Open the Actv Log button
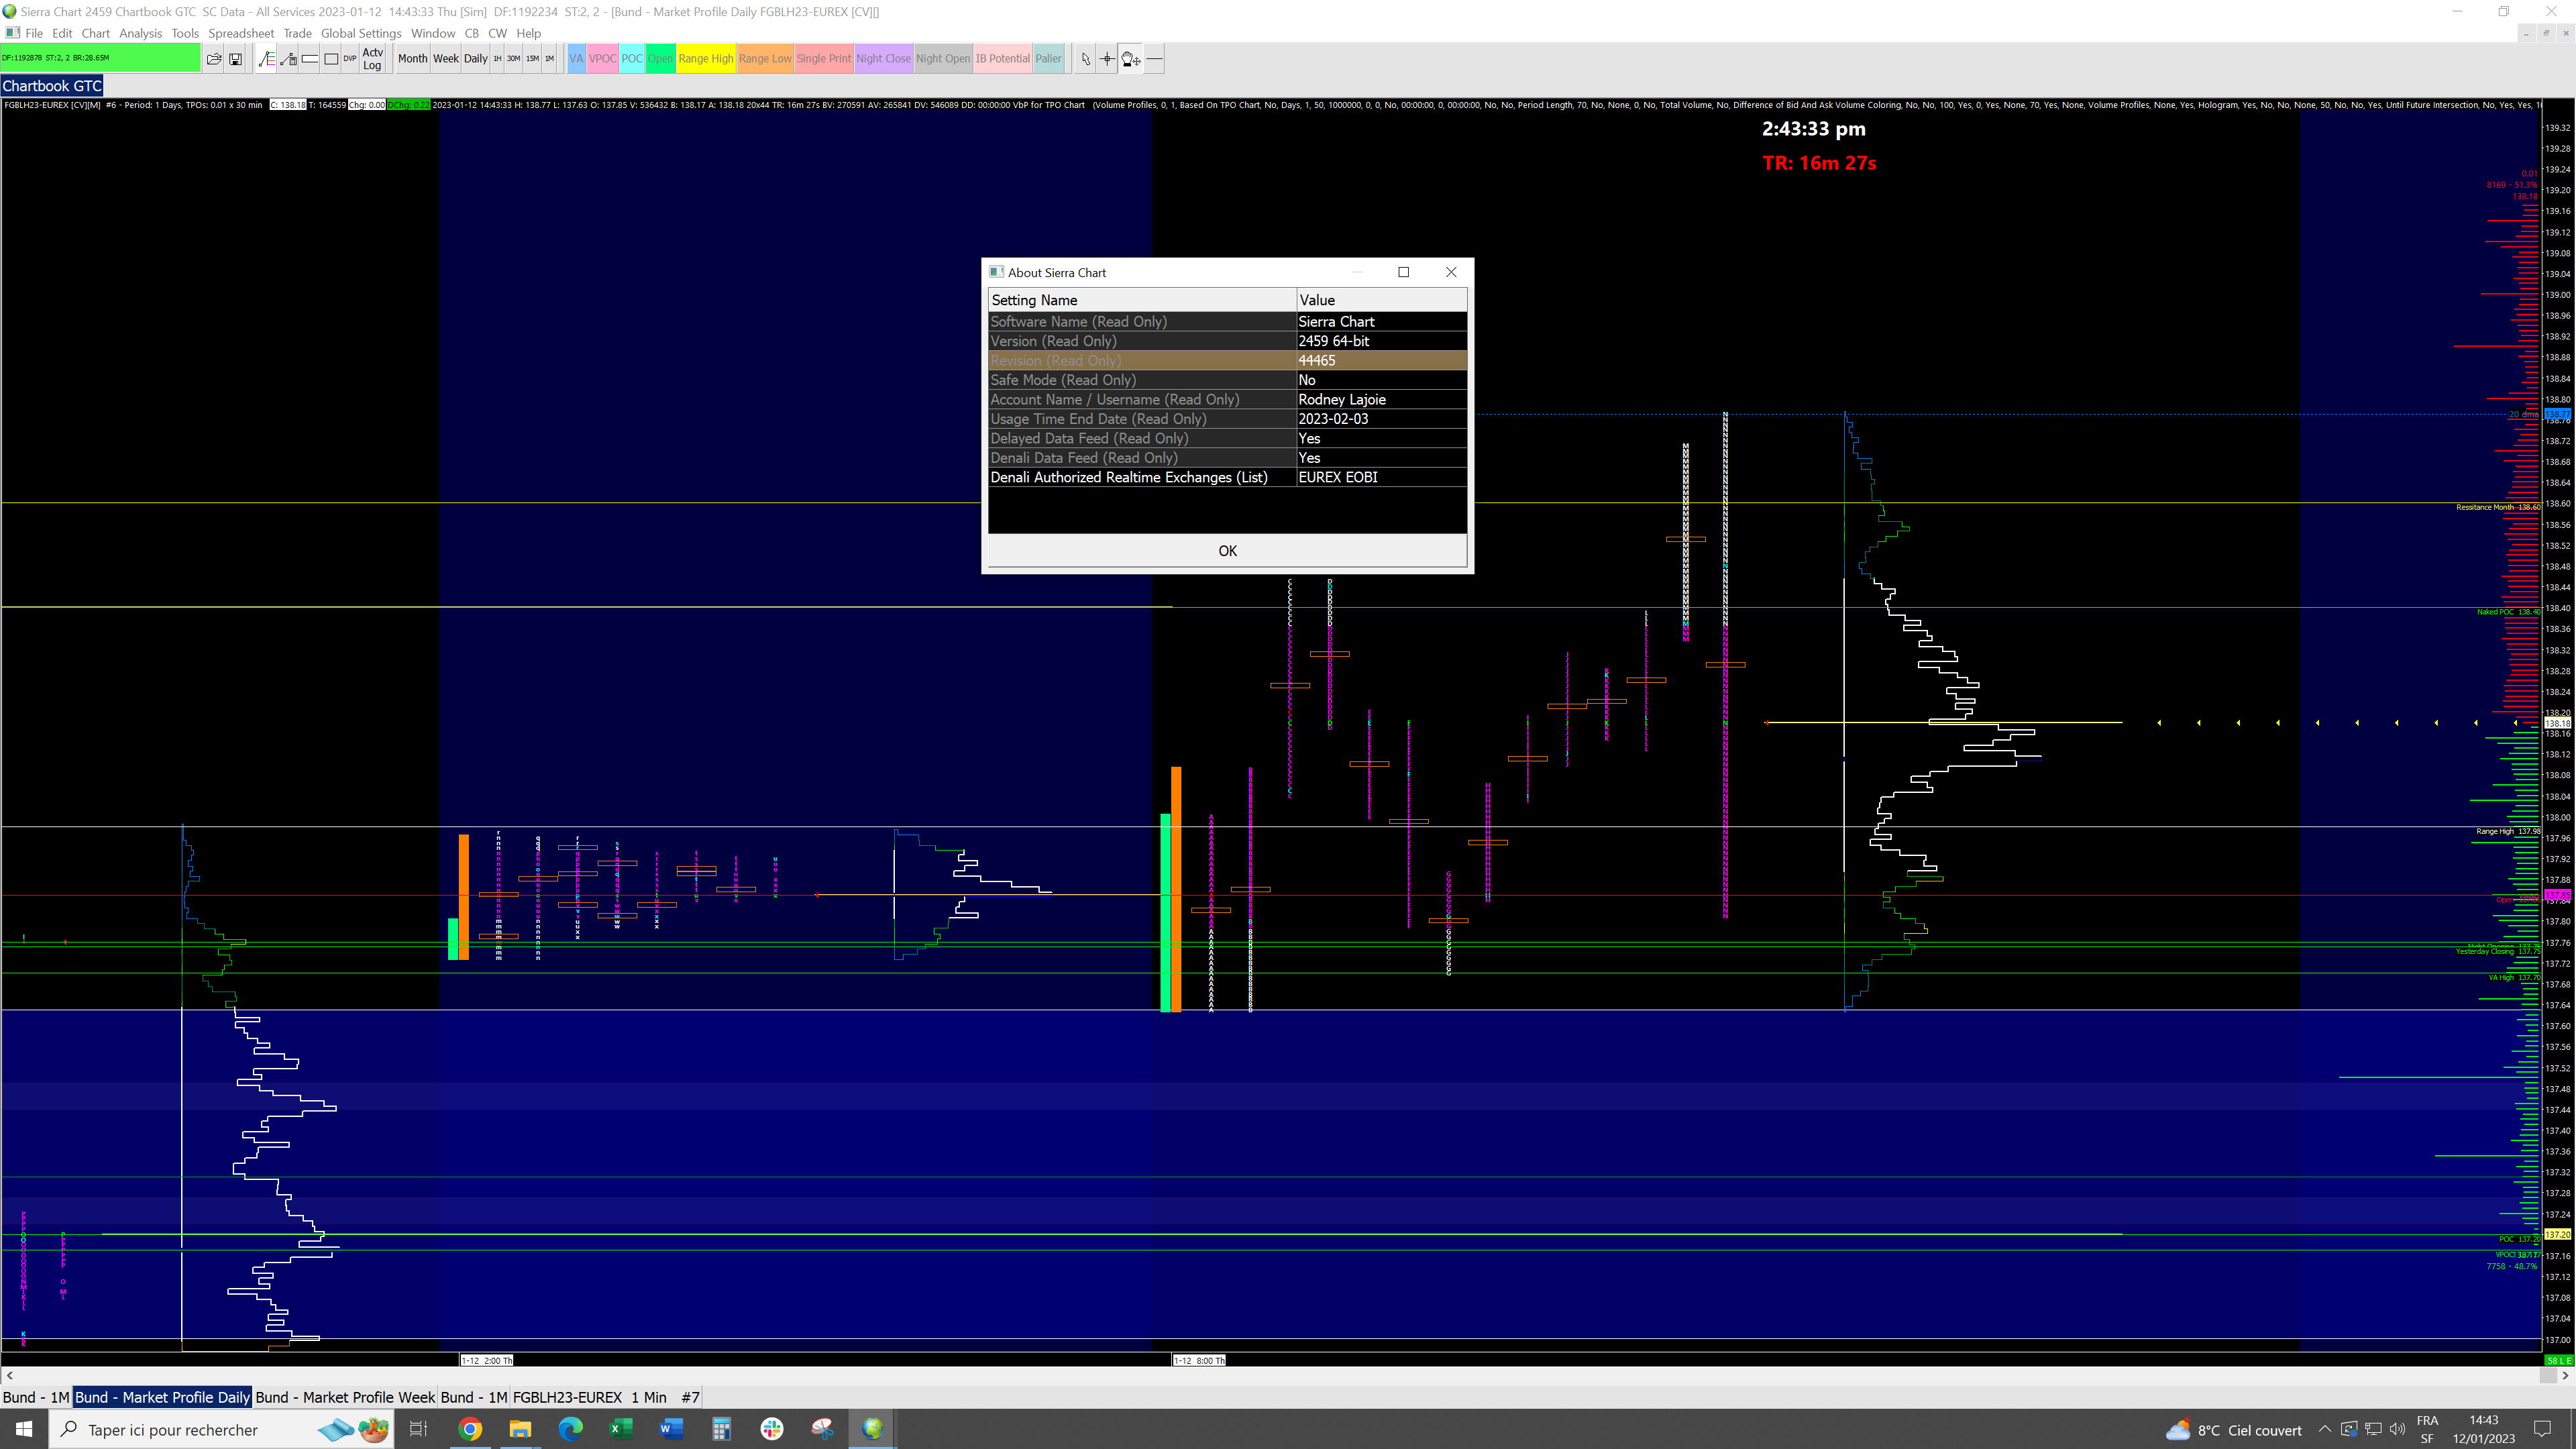 (372, 59)
